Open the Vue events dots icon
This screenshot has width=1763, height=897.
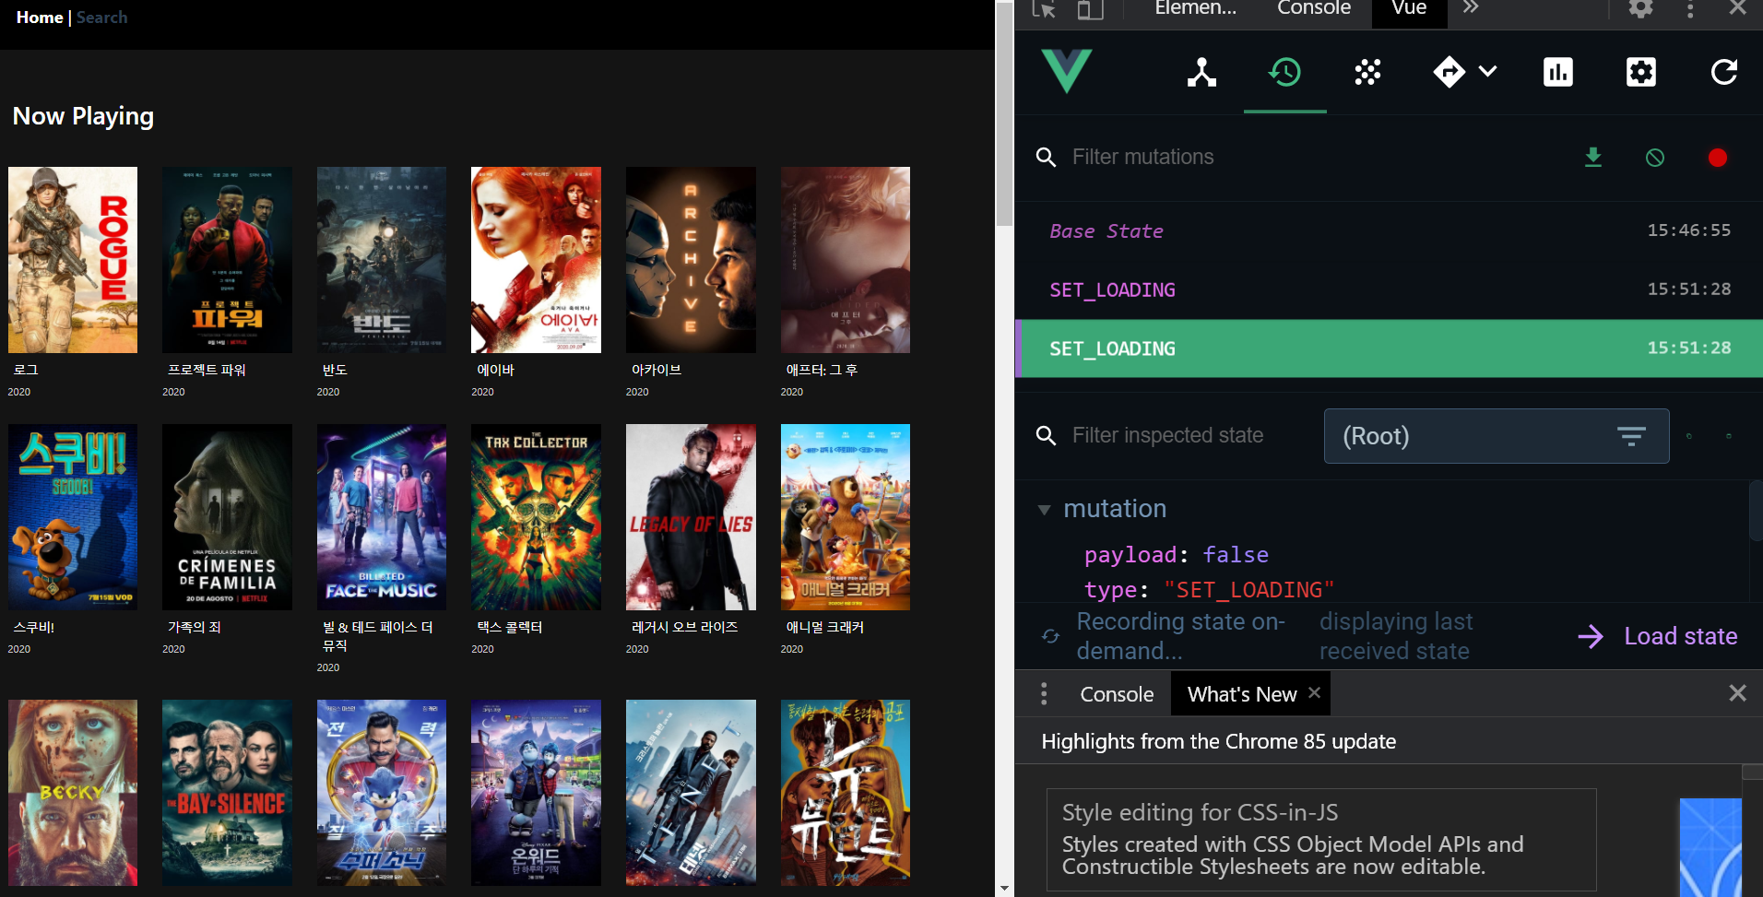1367,72
